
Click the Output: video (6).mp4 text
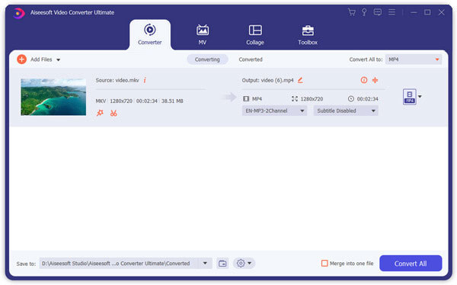pos(267,80)
